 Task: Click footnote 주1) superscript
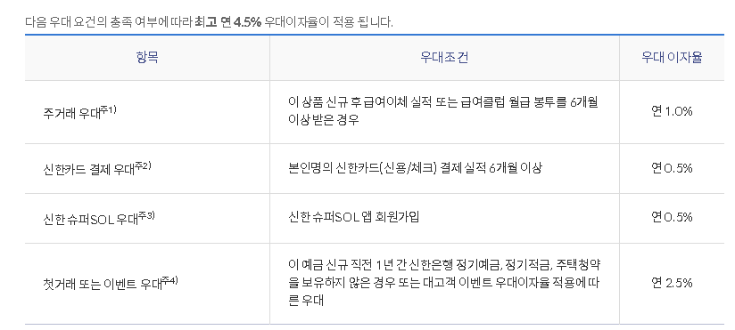click(108, 110)
